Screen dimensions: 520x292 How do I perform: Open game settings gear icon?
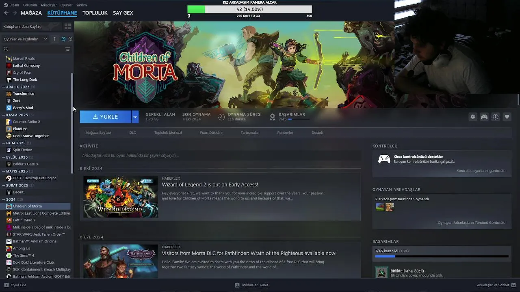473,117
